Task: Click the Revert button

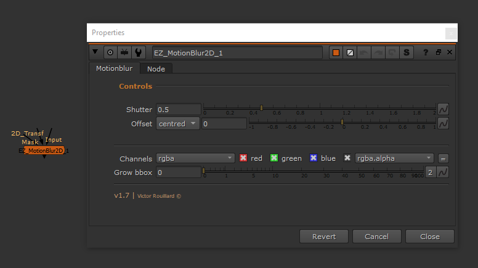Action: point(324,237)
